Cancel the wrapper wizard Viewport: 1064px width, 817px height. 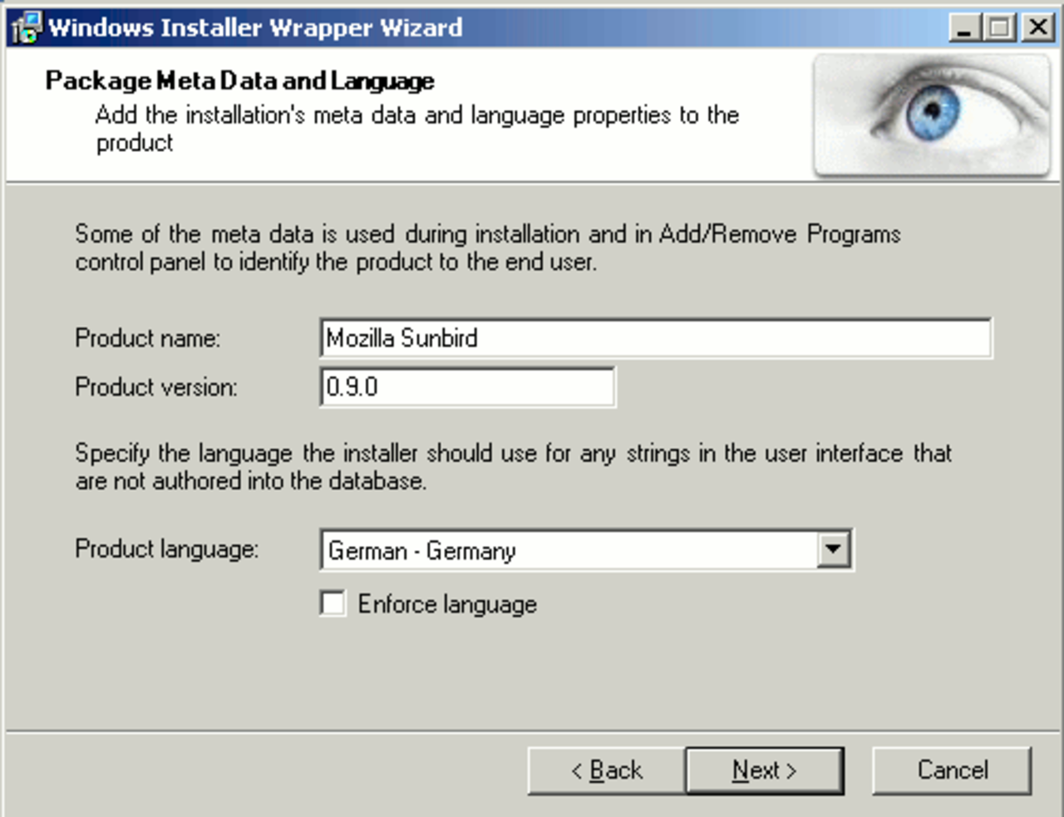click(952, 770)
